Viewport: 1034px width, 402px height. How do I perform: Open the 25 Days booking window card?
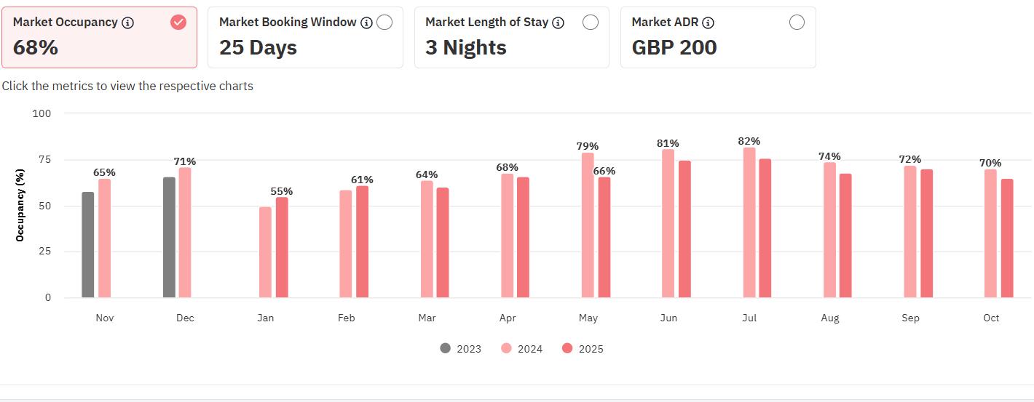click(305, 38)
